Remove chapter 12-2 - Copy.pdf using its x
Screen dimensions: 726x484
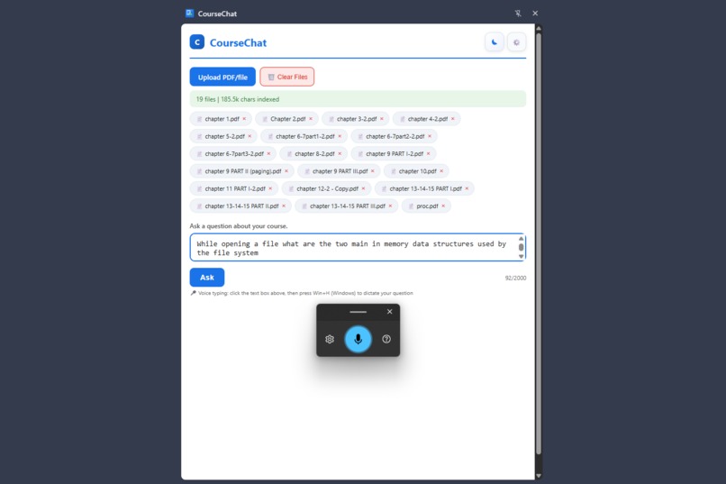point(364,188)
